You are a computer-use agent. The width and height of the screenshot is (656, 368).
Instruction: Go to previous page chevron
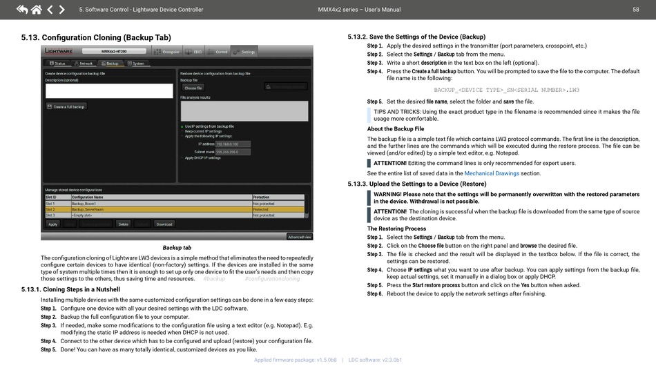click(x=50, y=9)
